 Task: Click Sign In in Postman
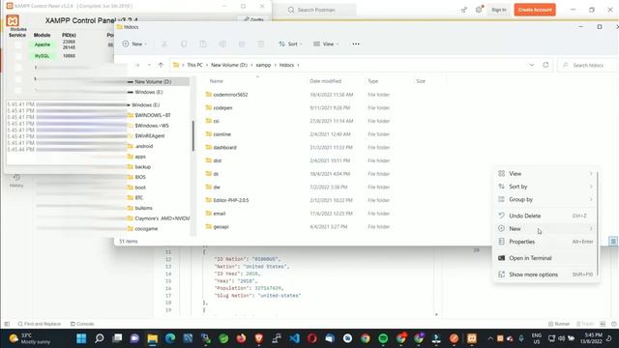(x=499, y=10)
